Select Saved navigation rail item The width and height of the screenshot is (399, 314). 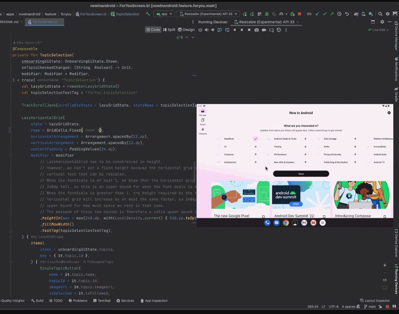click(202, 121)
